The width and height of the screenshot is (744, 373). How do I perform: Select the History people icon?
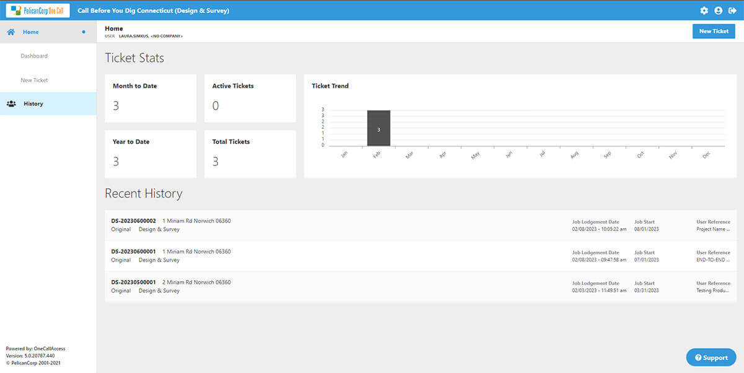tap(11, 103)
